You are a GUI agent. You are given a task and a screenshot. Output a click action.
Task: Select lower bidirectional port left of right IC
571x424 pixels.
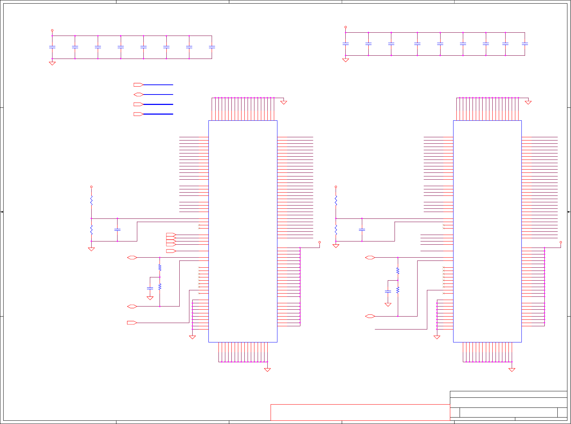[x=370, y=316]
